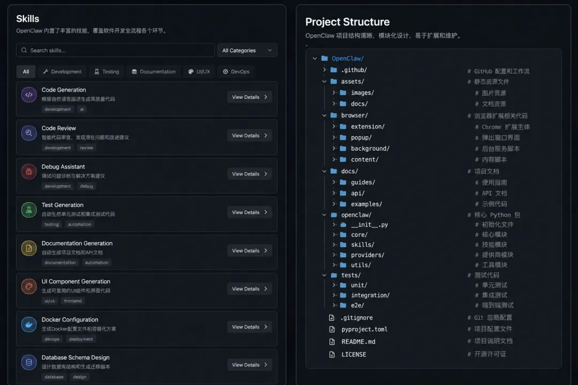Click the Database Schema Design icon

pyautogui.click(x=29, y=363)
